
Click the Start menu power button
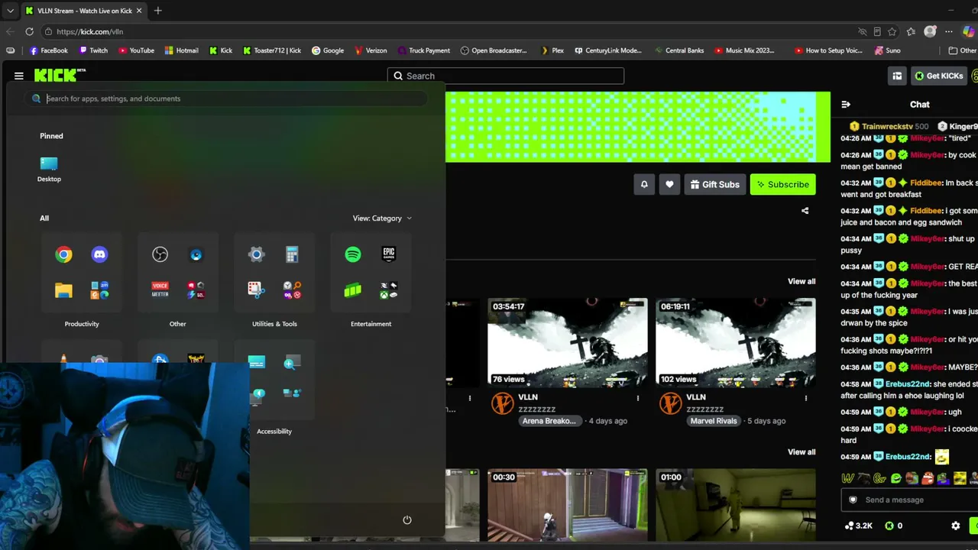[x=407, y=520]
